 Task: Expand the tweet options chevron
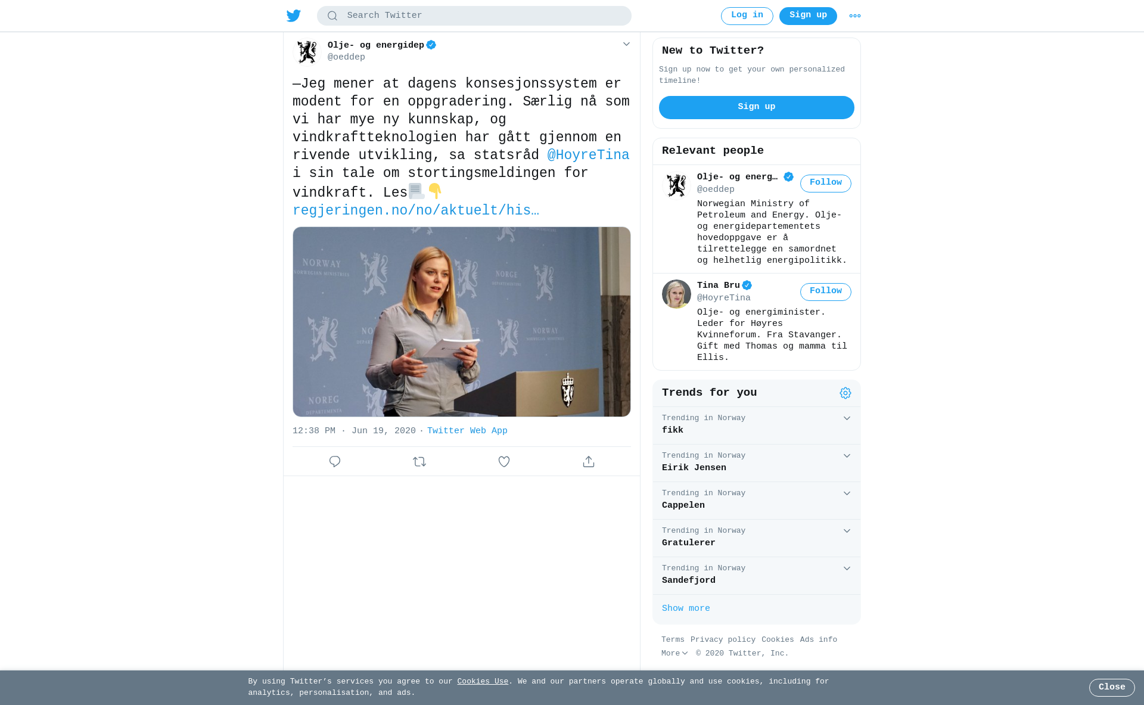(x=626, y=44)
